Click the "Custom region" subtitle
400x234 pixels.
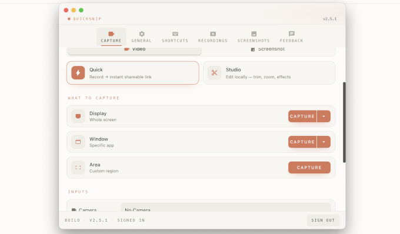(104, 171)
